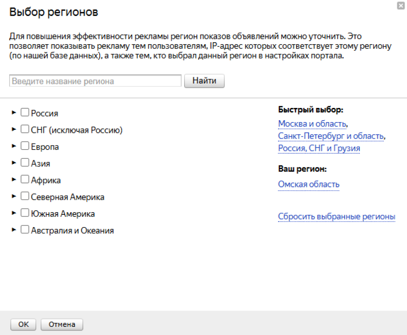This screenshot has width=407, height=335.
Task: Check the Австралия и Океания checkbox
Action: pyautogui.click(x=25, y=230)
